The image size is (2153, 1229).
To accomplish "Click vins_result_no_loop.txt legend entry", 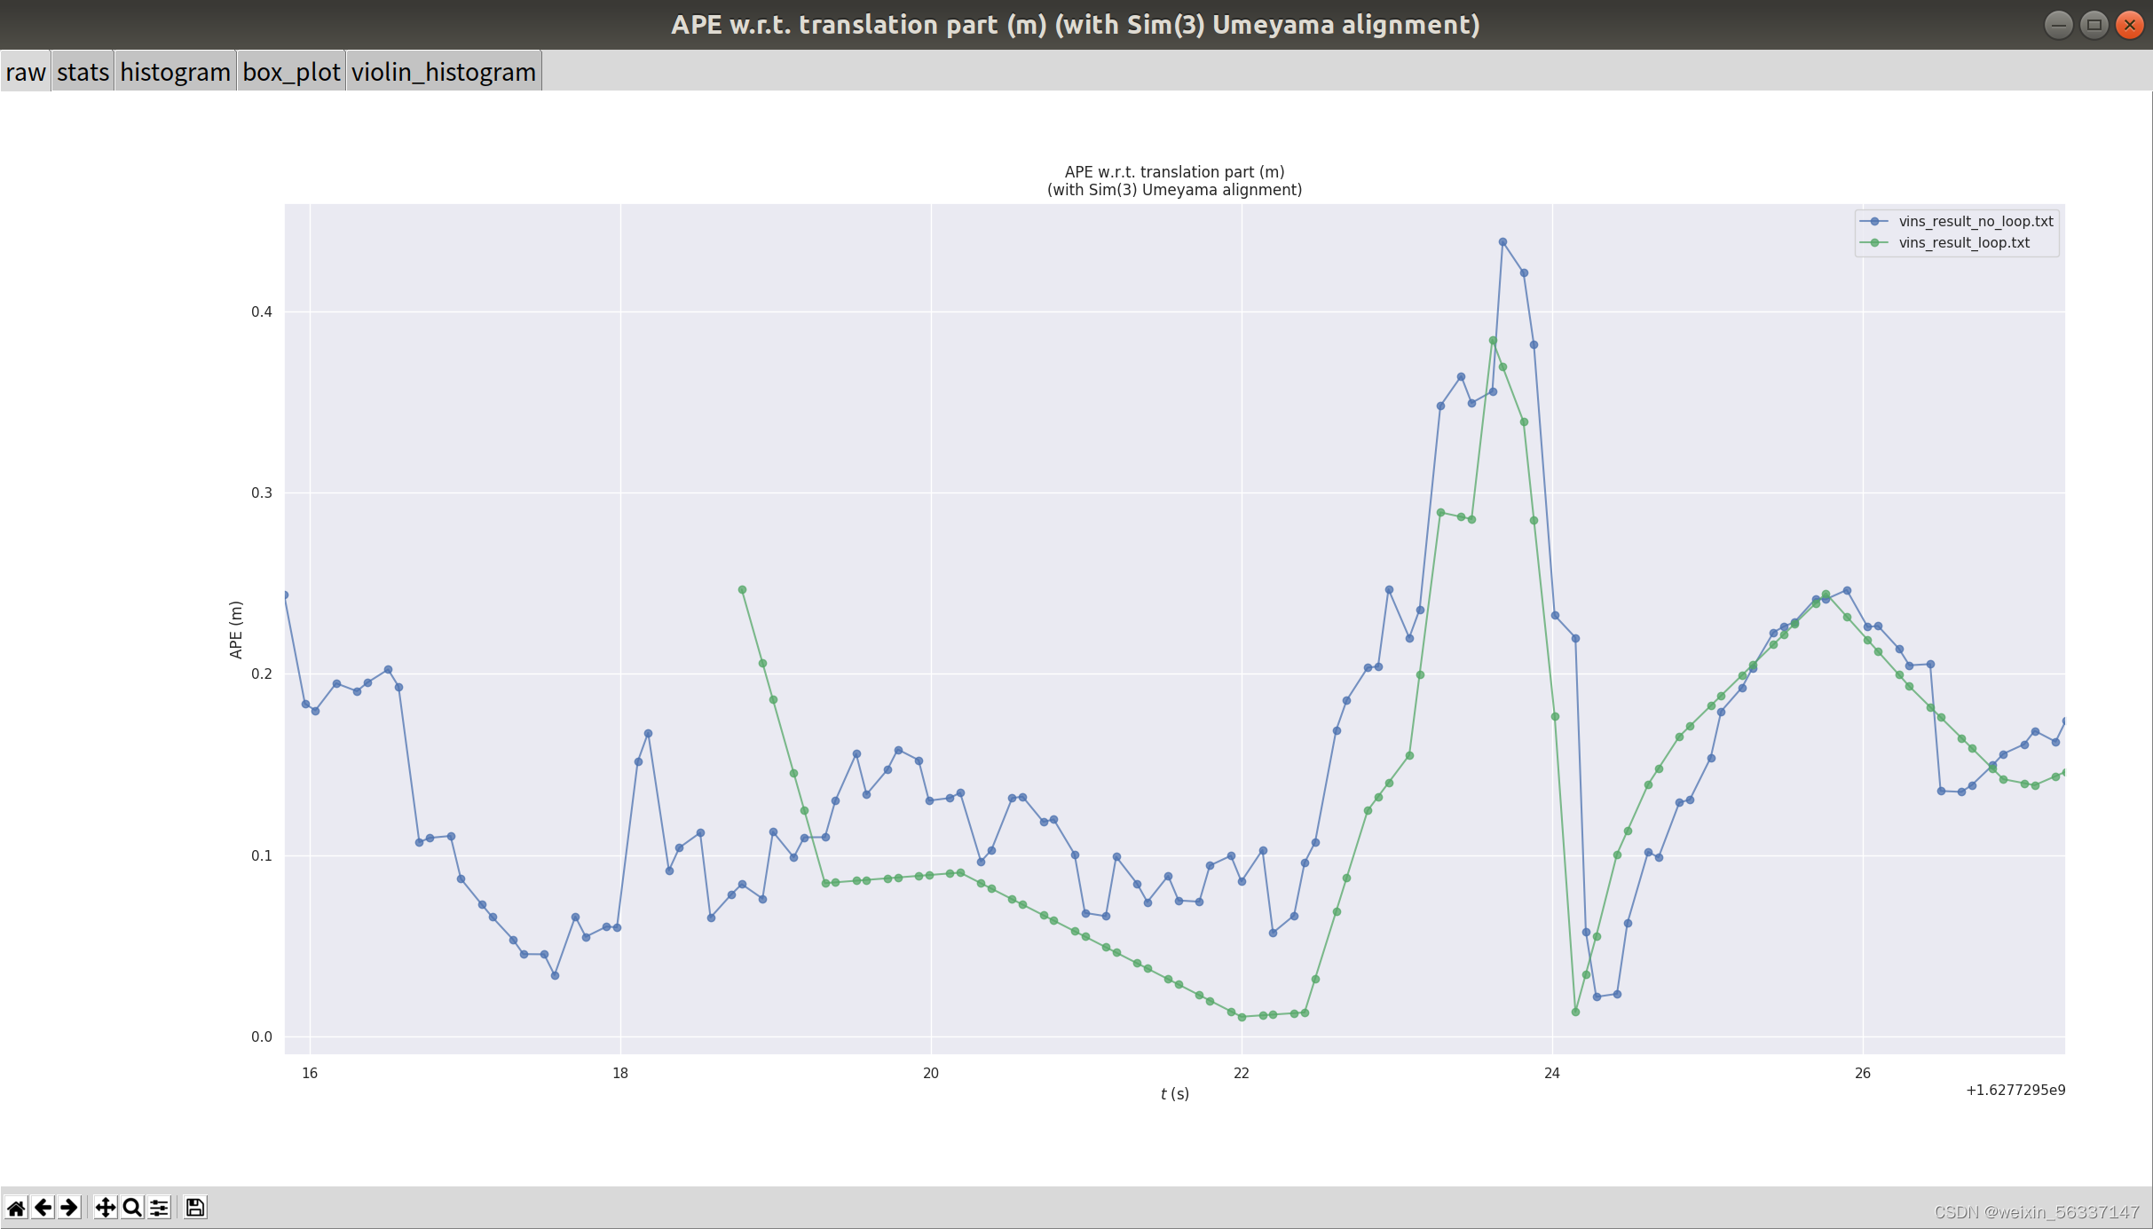I will [x=1976, y=222].
